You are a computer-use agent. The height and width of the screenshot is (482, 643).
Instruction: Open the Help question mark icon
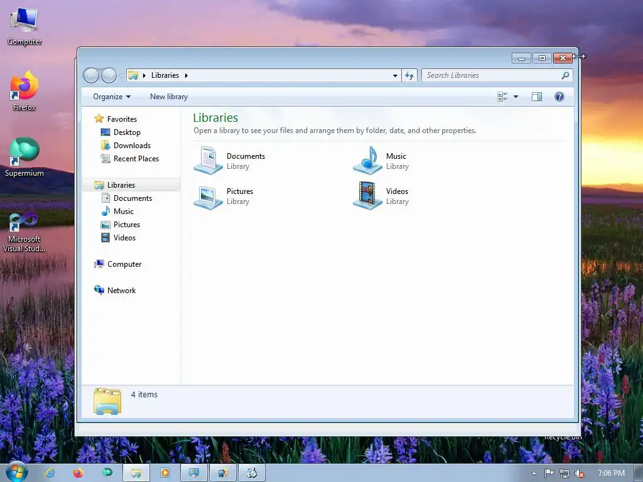pyautogui.click(x=559, y=97)
